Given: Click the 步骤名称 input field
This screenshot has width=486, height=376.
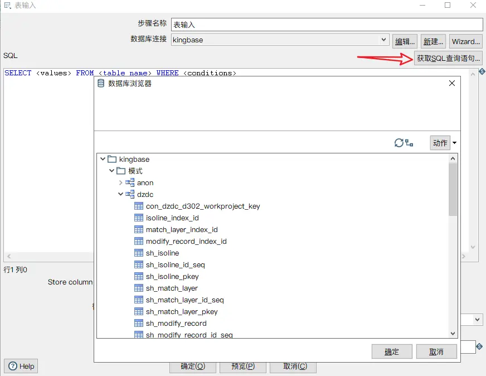Looking at the screenshot, I should coord(327,25).
